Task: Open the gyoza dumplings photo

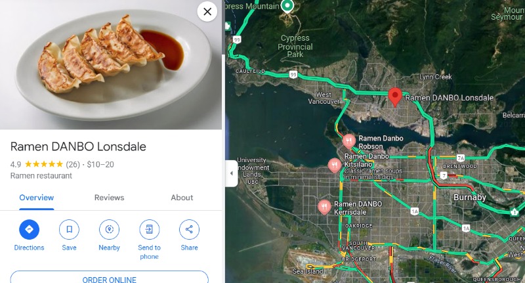Action: coord(111,64)
